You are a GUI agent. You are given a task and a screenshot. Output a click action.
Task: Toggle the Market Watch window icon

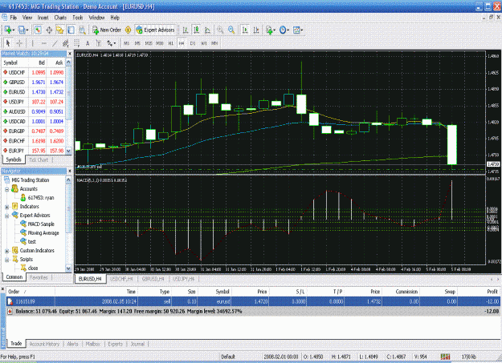pos(38,30)
